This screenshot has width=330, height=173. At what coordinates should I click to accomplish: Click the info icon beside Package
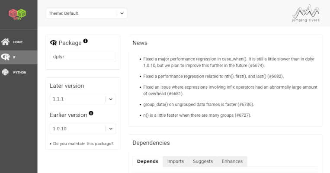[86, 41]
